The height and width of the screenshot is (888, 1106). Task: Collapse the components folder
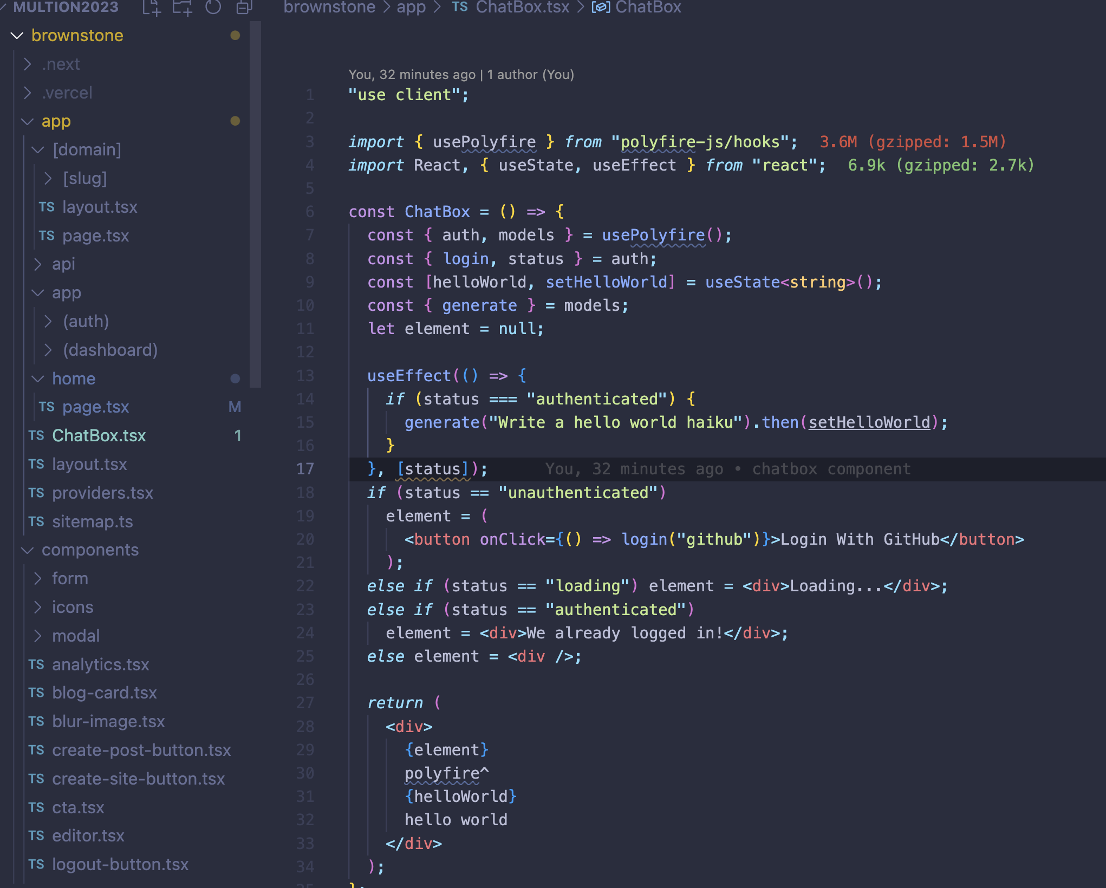(28, 550)
